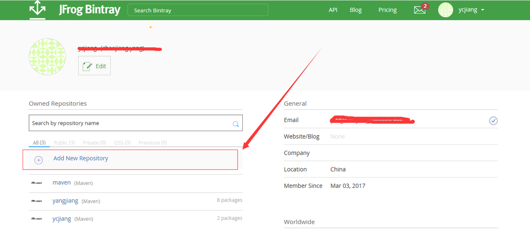Click the Maven icon beside ycjiang repository
The image size is (530, 231).
pos(37,219)
